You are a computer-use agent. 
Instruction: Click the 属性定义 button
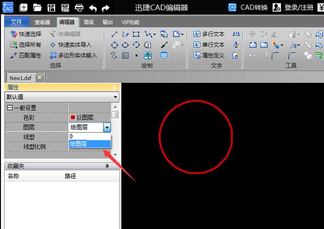(x=209, y=55)
